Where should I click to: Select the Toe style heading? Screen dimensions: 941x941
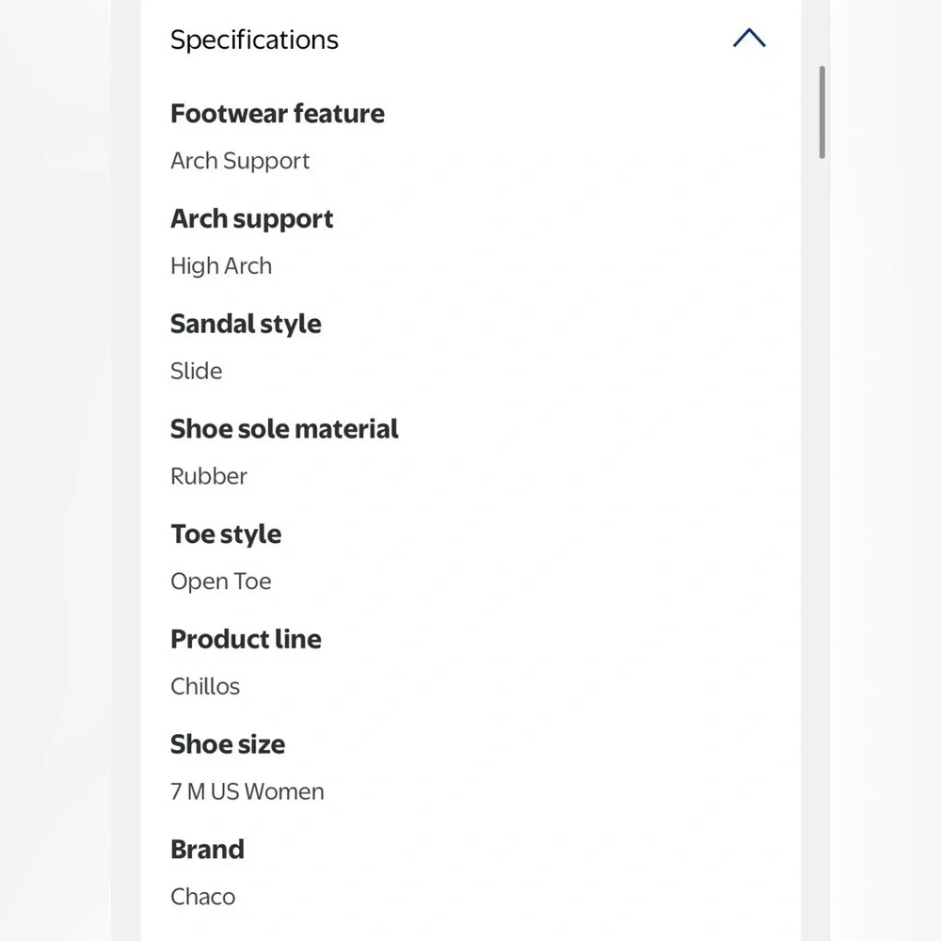point(226,534)
